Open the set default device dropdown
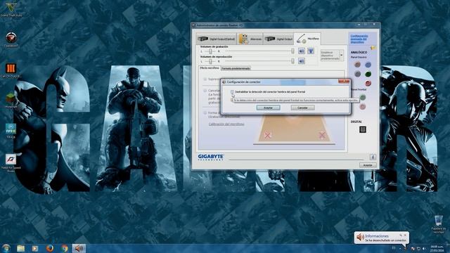The width and height of the screenshot is (450, 253). click(x=342, y=56)
